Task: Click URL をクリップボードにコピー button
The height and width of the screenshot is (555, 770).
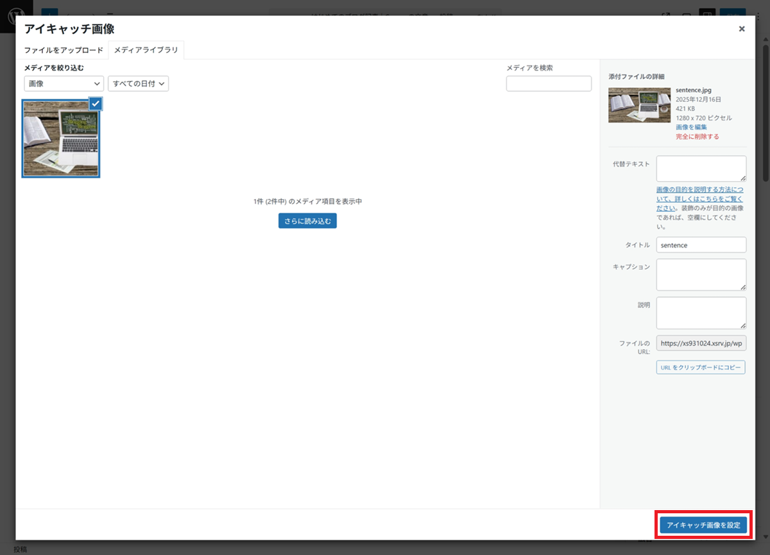Action: pyautogui.click(x=700, y=368)
